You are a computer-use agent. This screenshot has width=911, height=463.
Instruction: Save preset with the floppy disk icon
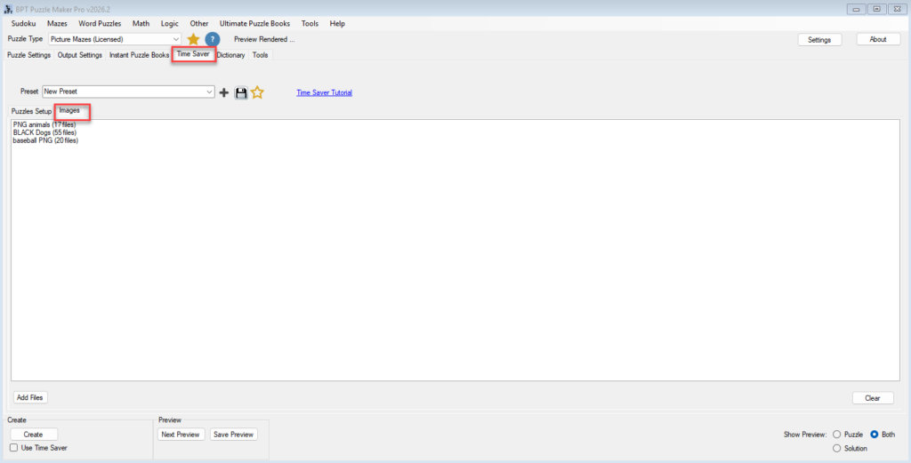click(240, 92)
